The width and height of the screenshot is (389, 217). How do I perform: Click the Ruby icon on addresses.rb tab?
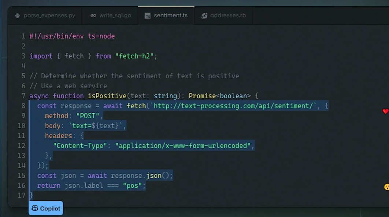(204, 16)
